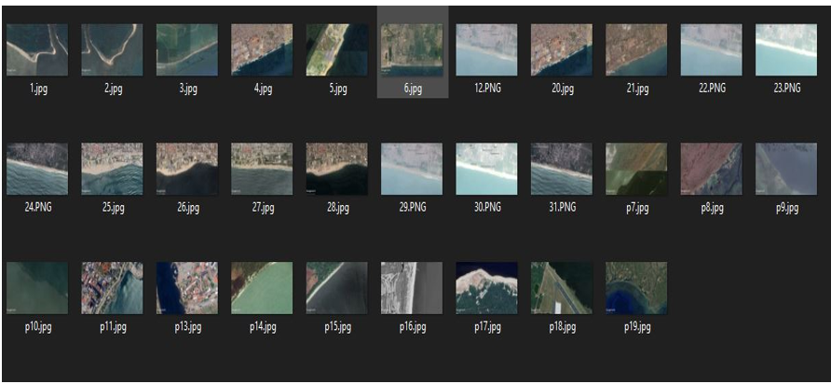Click the 22.PNG thumbnail

pyautogui.click(x=711, y=49)
